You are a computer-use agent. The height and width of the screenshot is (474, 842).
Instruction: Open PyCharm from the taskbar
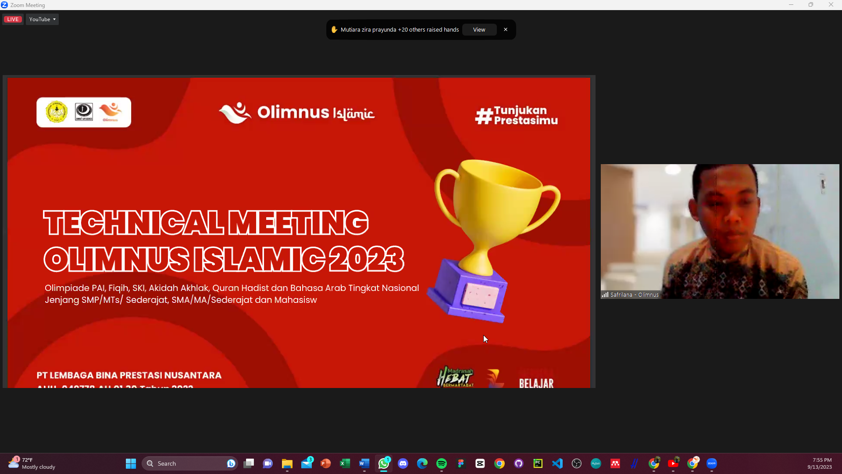click(x=538, y=463)
